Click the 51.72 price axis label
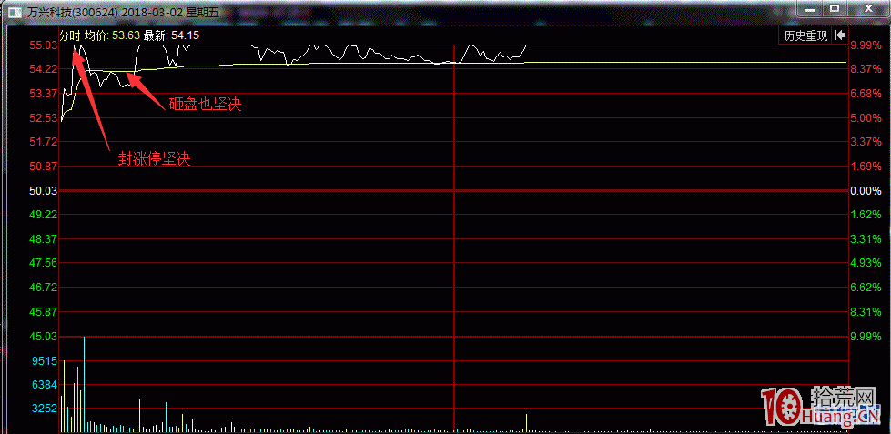The image size is (891, 434). (44, 141)
